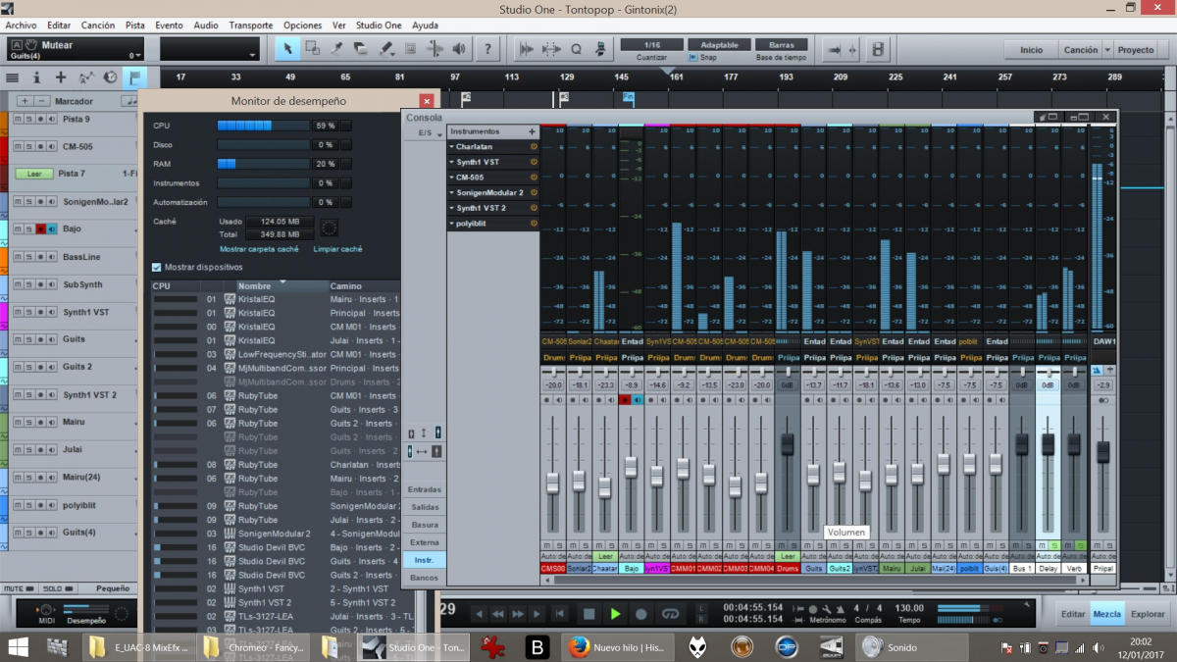The height and width of the screenshot is (662, 1177).
Task: Click the green Play button
Action: (x=615, y=614)
